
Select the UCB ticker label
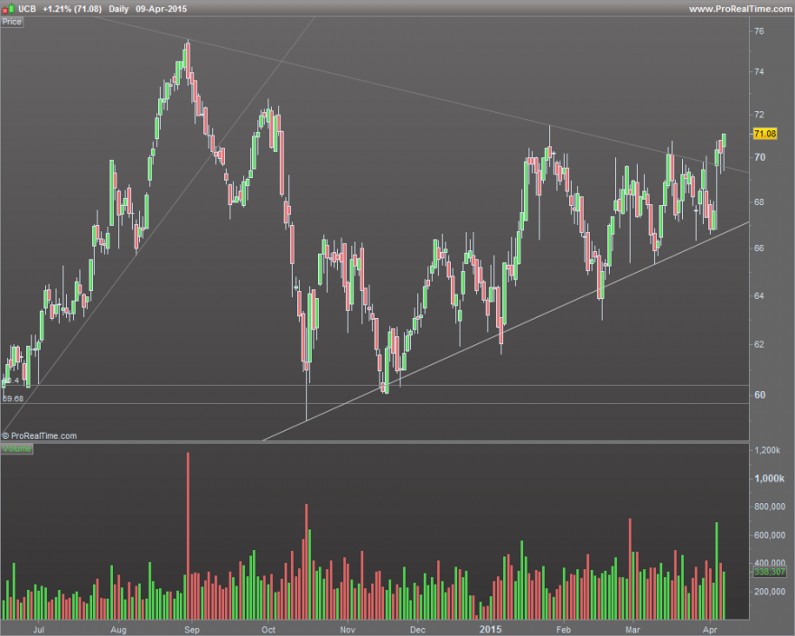pyautogui.click(x=27, y=9)
